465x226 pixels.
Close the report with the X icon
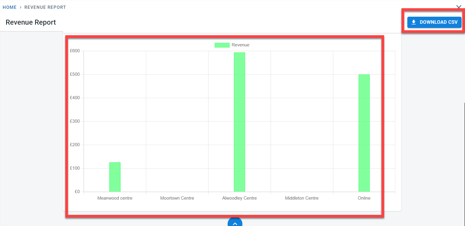coord(459,6)
